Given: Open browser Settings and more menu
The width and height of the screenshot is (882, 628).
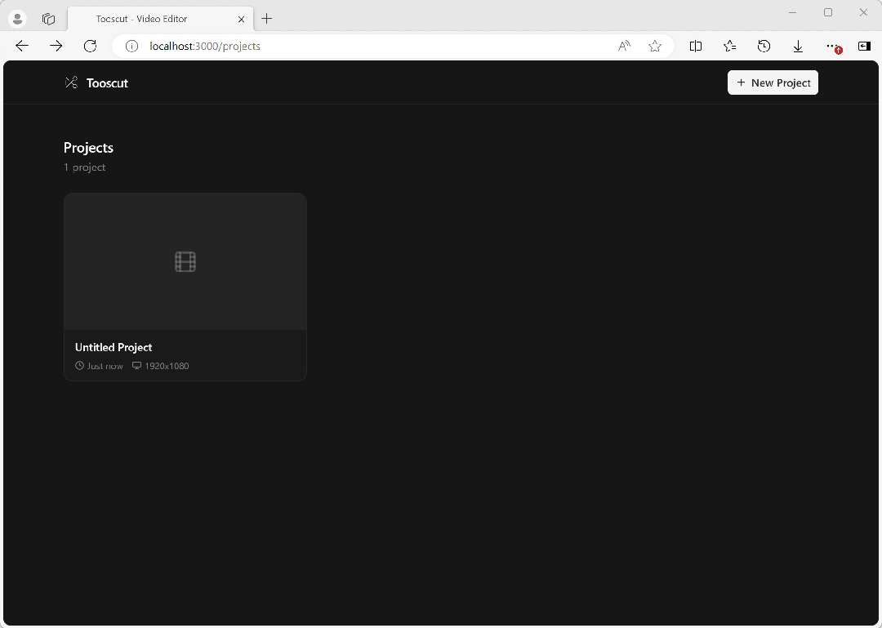Looking at the screenshot, I should pyautogui.click(x=832, y=47).
